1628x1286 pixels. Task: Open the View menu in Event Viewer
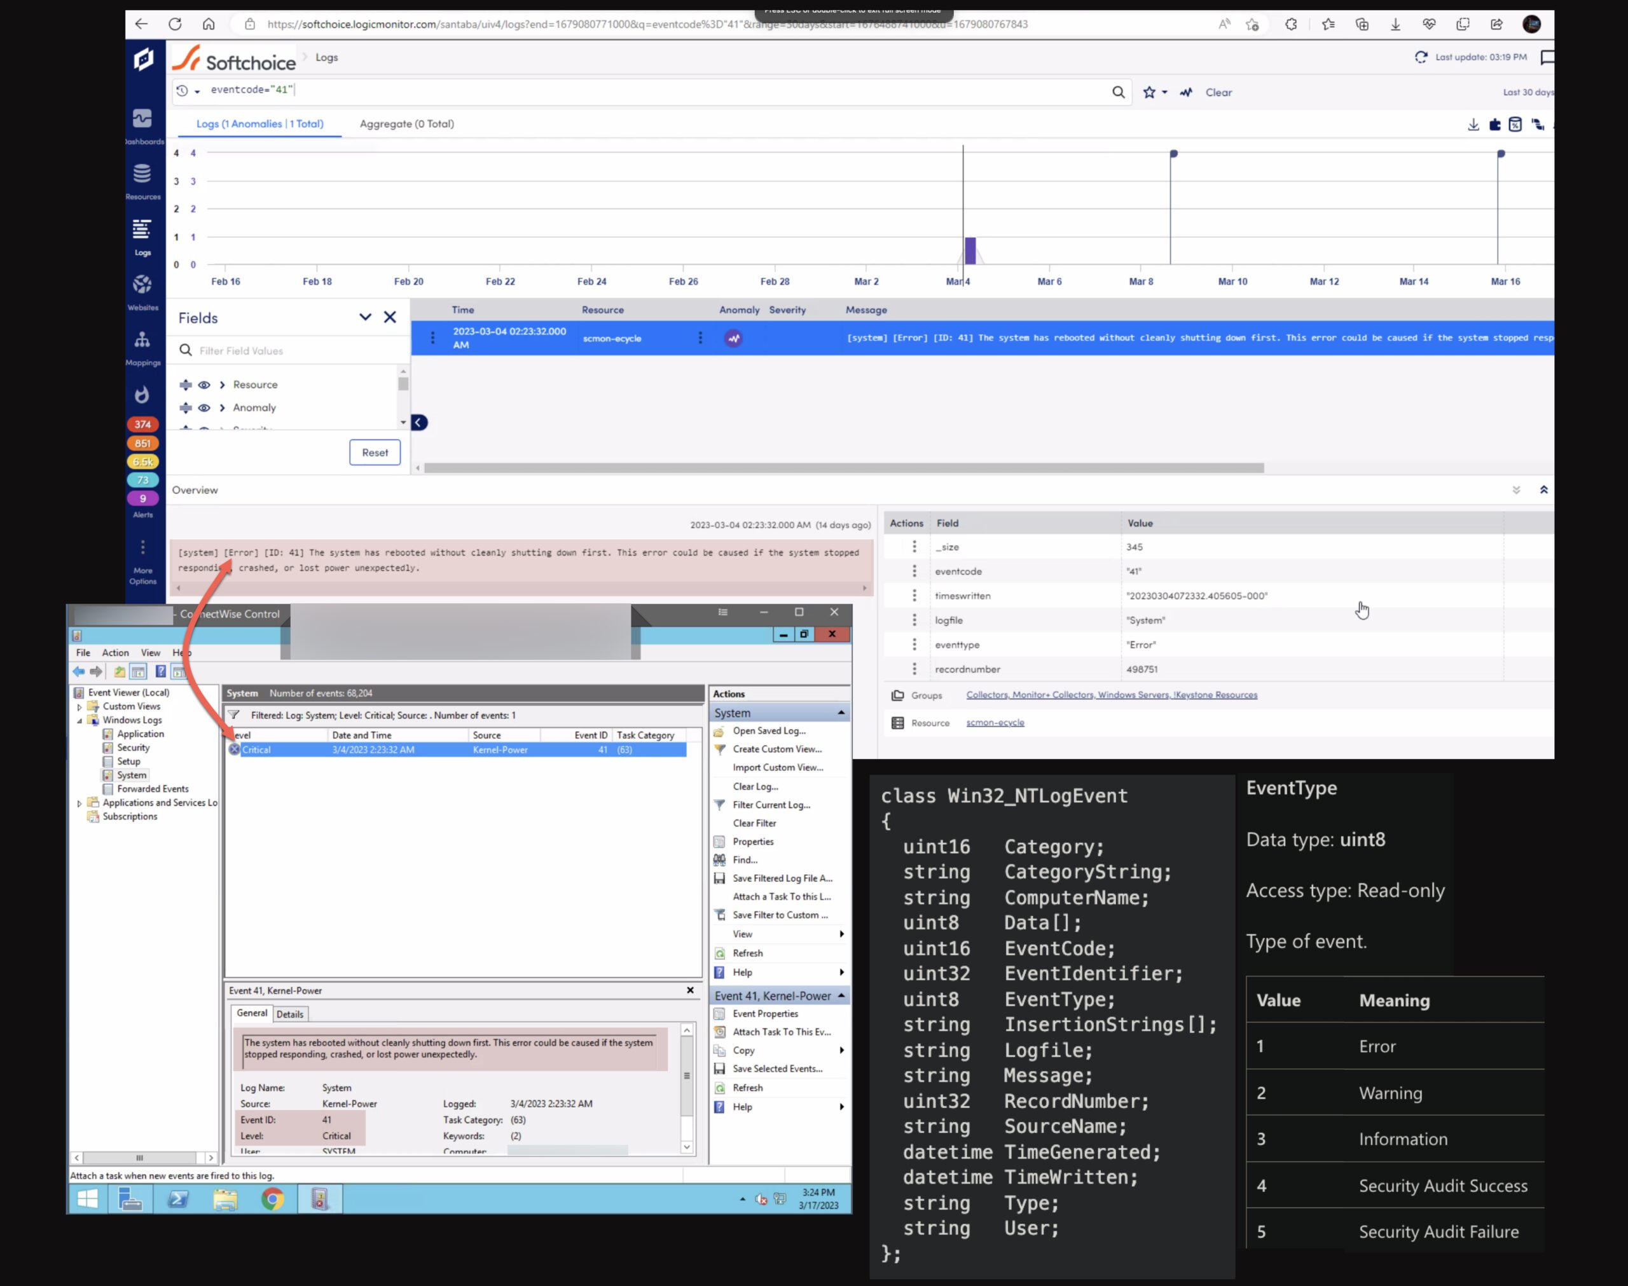click(x=151, y=653)
